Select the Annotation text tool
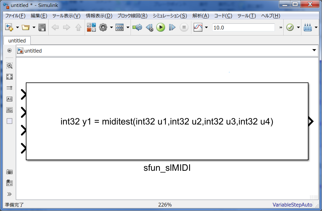The image size is (322, 211). (x=9, y=99)
